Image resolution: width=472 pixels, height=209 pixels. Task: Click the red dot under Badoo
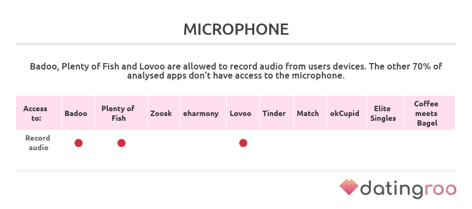tap(78, 143)
